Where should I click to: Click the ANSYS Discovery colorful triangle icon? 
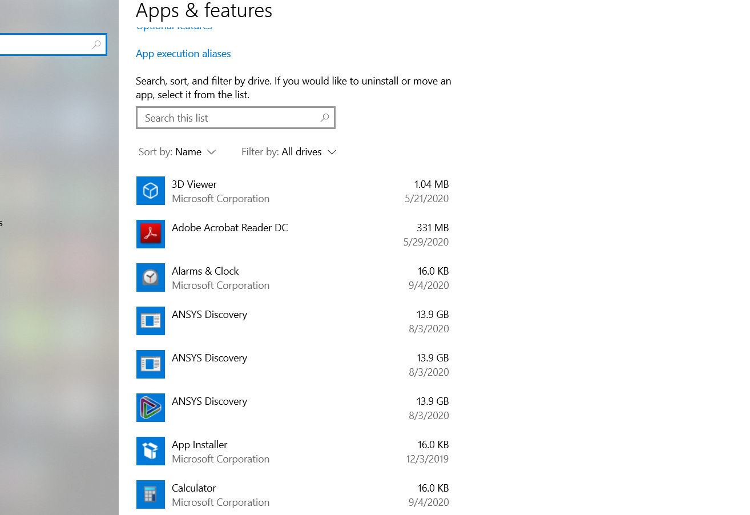[151, 408]
